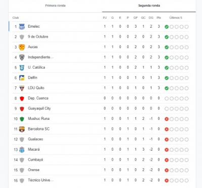
Task: Click the Pts column header
Action: pyautogui.click(x=159, y=18)
